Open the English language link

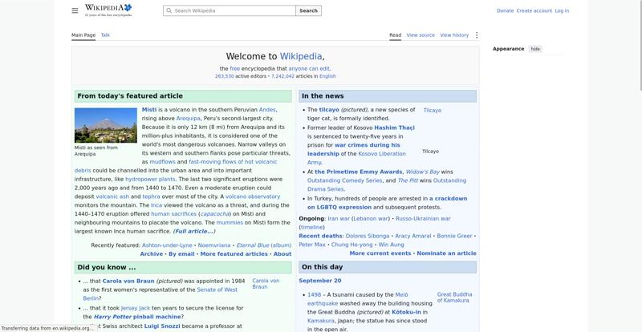coord(327,76)
